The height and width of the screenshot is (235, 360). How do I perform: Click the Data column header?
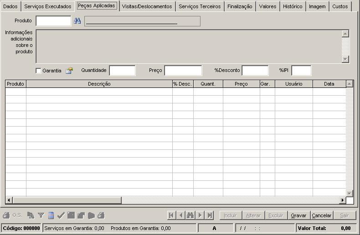pyautogui.click(x=329, y=84)
